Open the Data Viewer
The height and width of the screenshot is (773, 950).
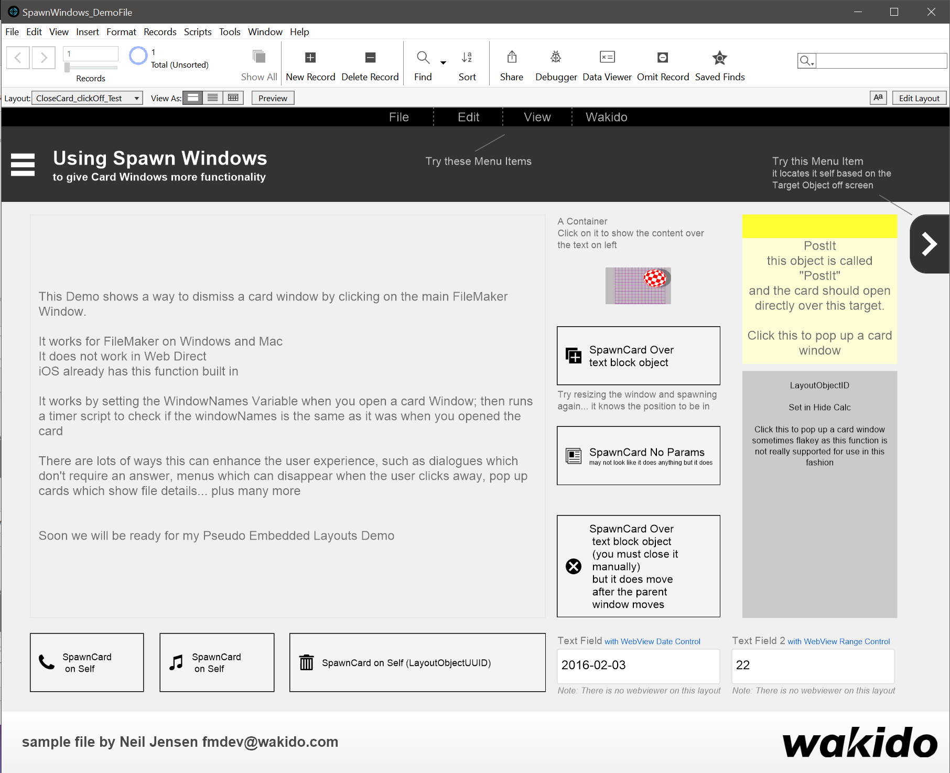click(607, 57)
